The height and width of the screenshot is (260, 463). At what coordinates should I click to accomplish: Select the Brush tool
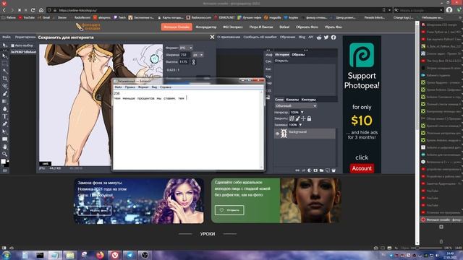click(5, 94)
